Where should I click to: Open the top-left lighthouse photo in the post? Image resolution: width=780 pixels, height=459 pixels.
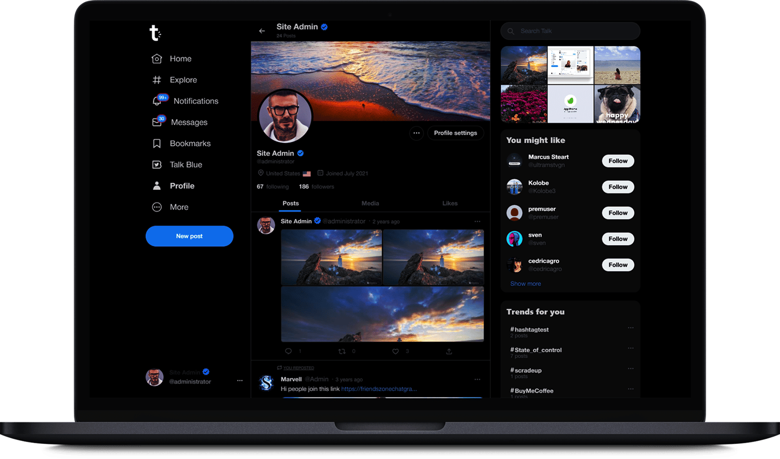tap(331, 257)
